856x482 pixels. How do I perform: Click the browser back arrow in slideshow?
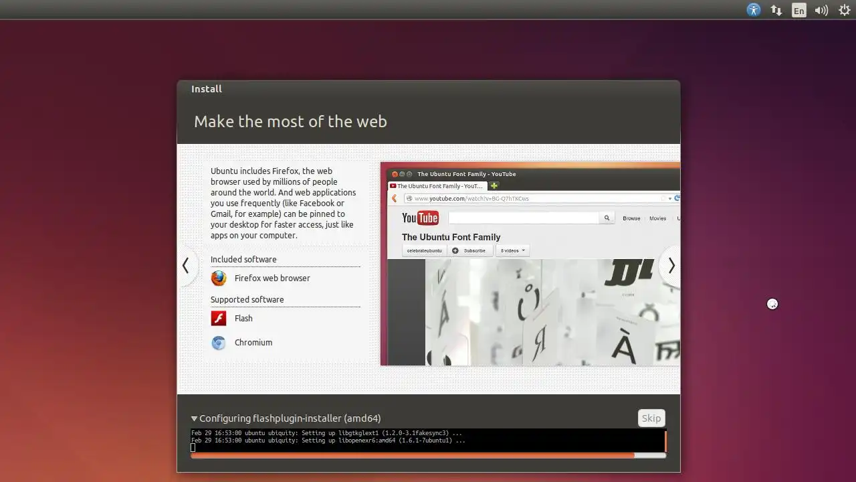click(x=395, y=198)
